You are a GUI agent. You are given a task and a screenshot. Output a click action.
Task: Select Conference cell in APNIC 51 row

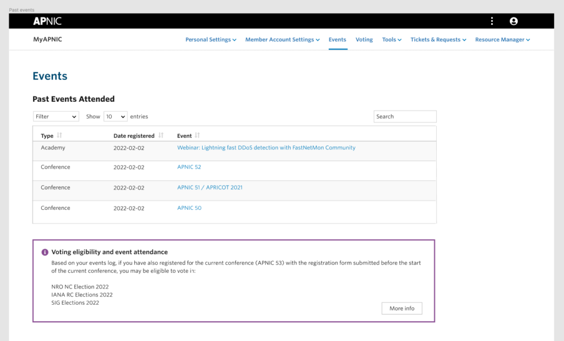pos(56,187)
